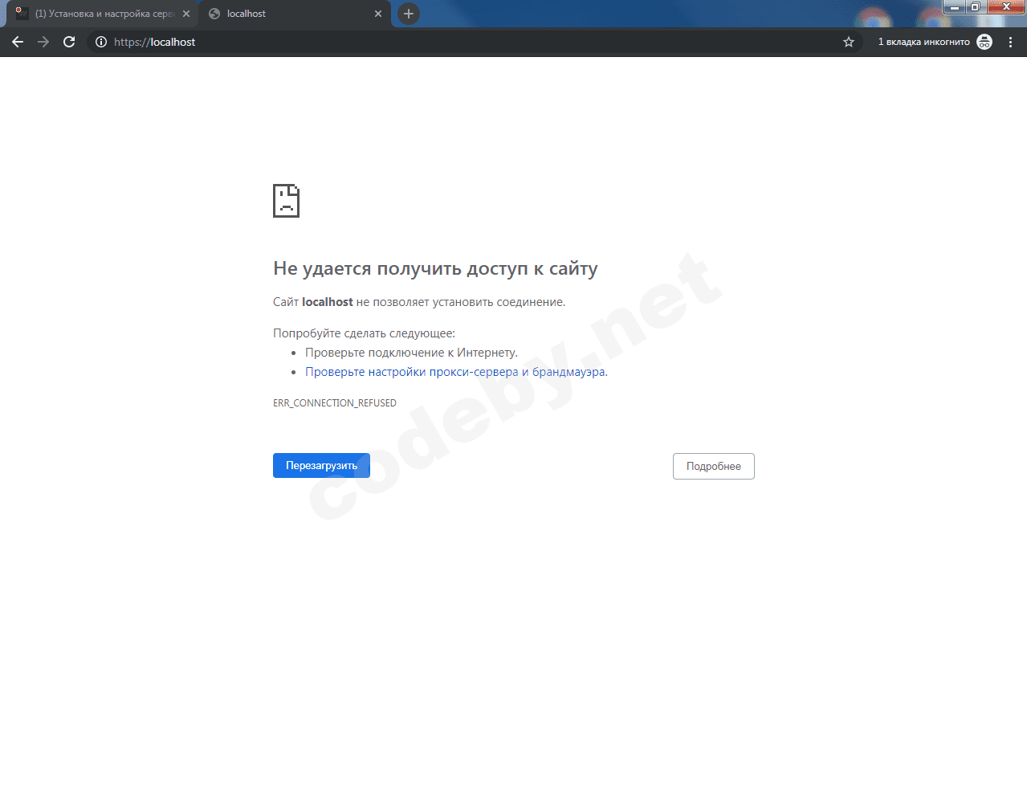Open the proxy and firewall settings link
The image size is (1027, 788).
tap(456, 372)
